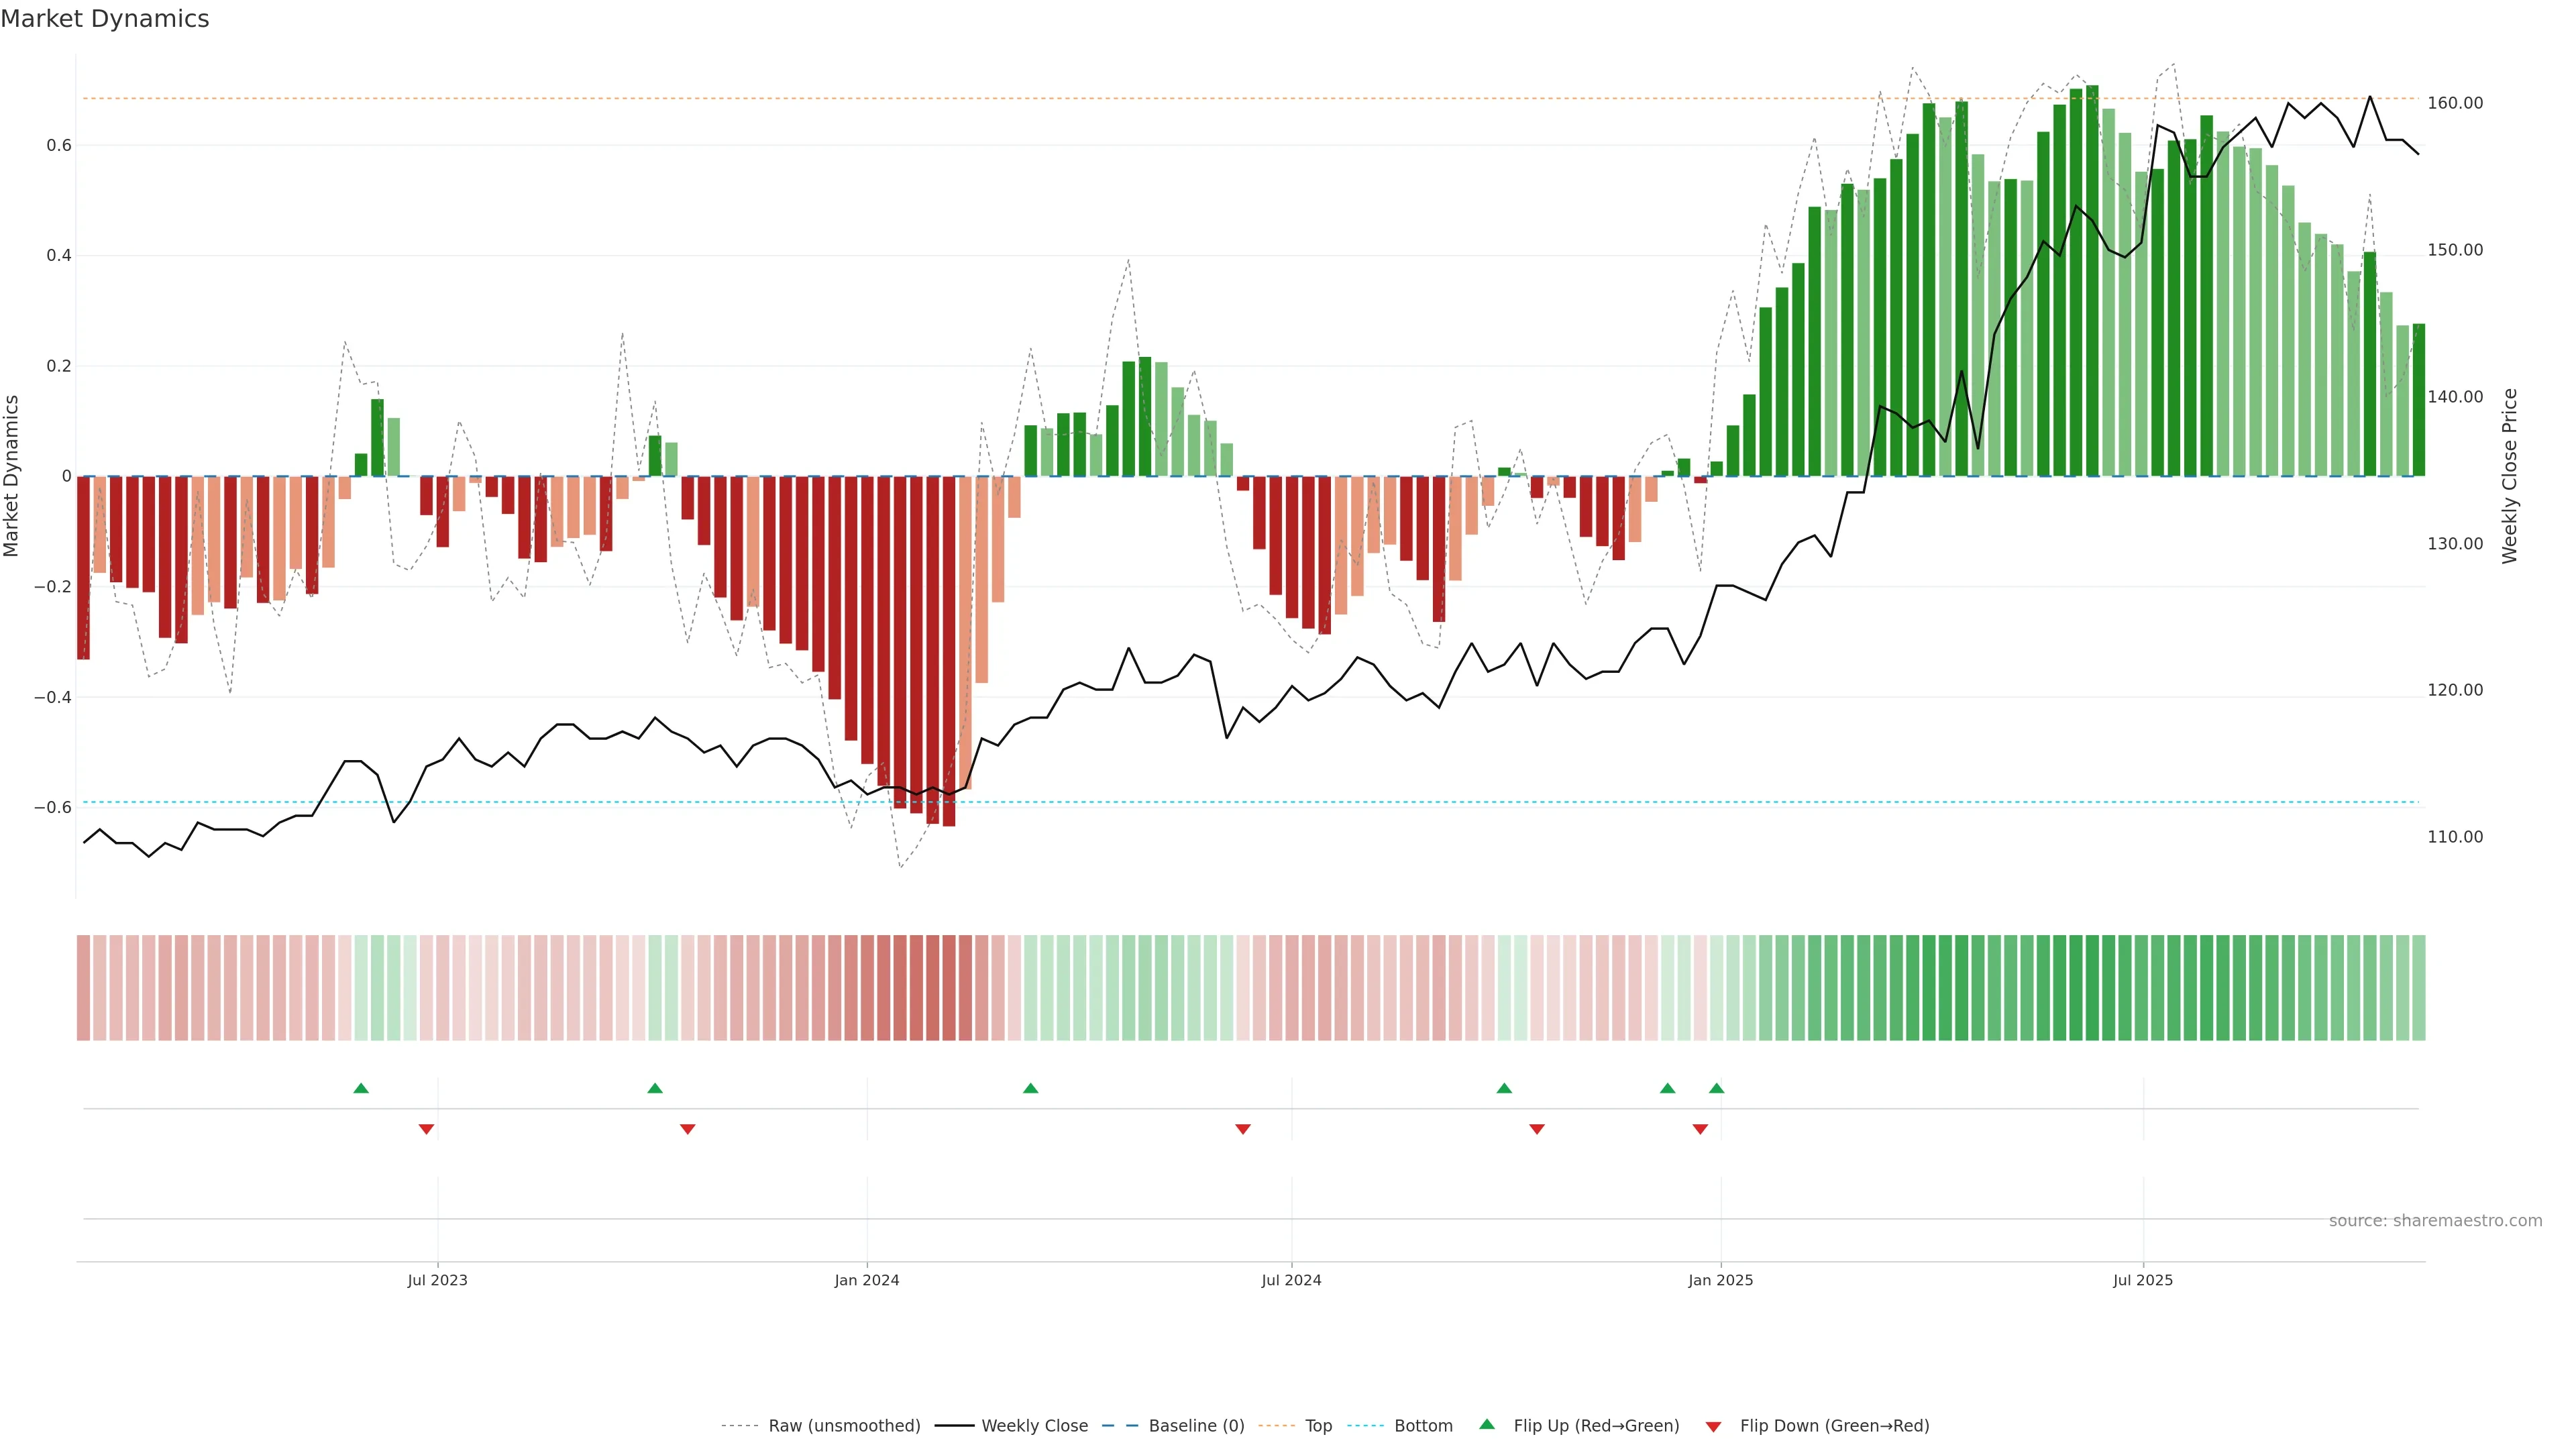Click the red flip-down marker just before Jul 2023
2576x1449 pixels.
(x=426, y=1129)
